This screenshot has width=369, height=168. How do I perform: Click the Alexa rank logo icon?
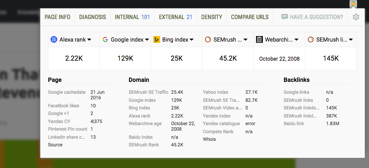[x=54, y=39]
